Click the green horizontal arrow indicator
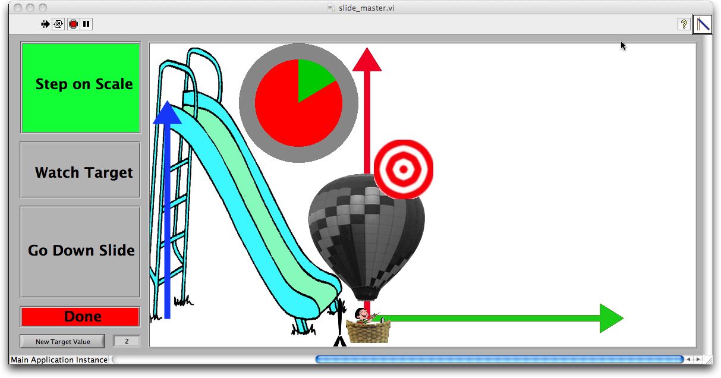The width and height of the screenshot is (721, 378). tap(505, 318)
